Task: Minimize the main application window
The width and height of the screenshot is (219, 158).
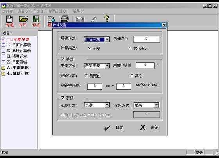Action: pos(205,6)
